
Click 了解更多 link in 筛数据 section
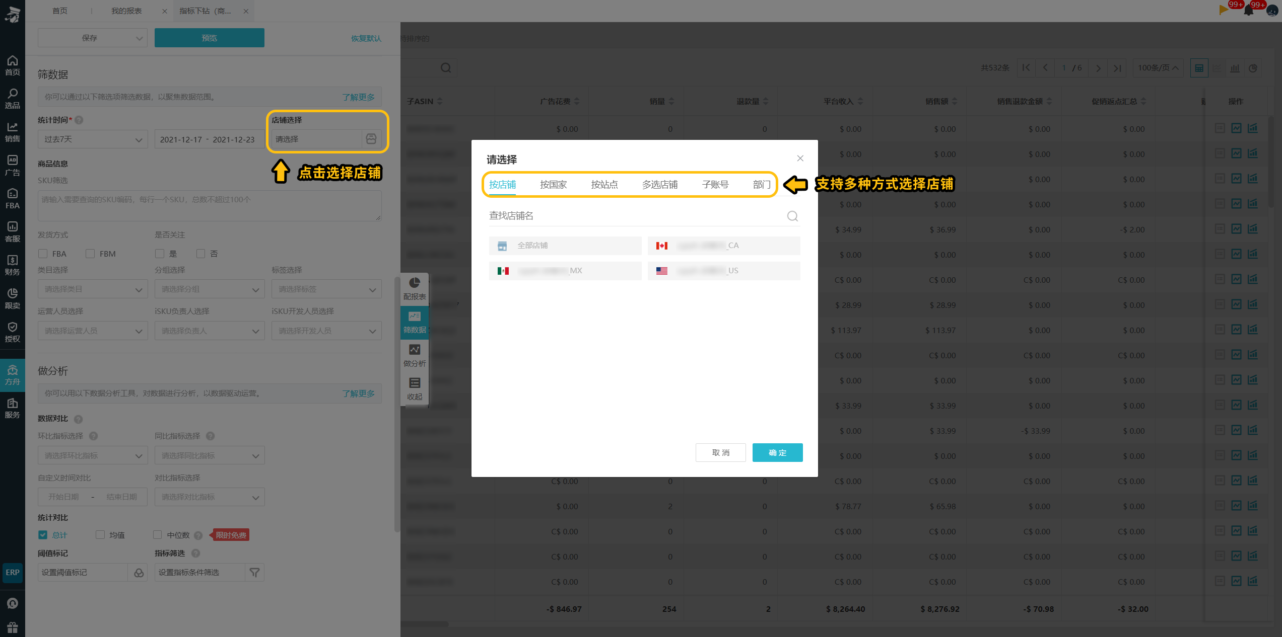358,97
